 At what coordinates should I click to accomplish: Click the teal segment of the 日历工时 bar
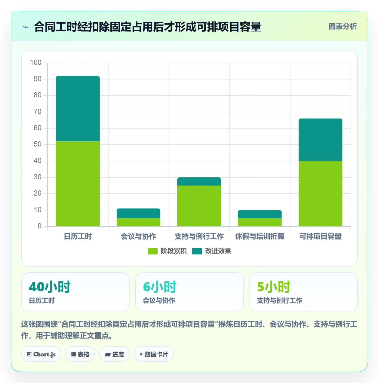point(78,108)
